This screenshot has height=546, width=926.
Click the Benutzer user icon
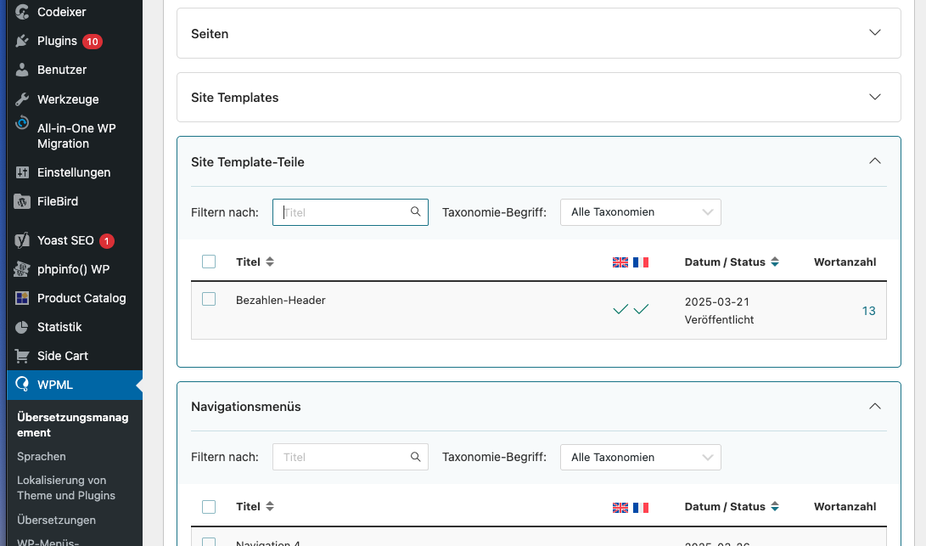pos(22,70)
